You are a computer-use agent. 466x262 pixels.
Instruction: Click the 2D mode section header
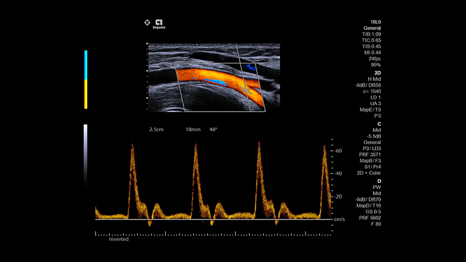pyautogui.click(x=378, y=73)
